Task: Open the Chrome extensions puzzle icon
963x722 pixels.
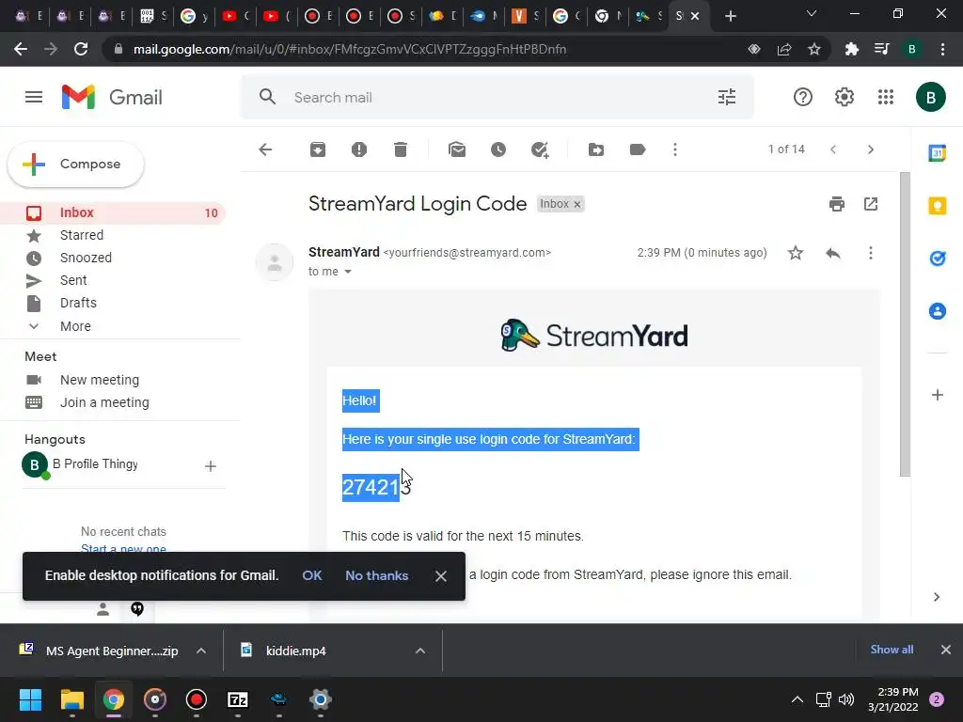Action: (x=851, y=49)
